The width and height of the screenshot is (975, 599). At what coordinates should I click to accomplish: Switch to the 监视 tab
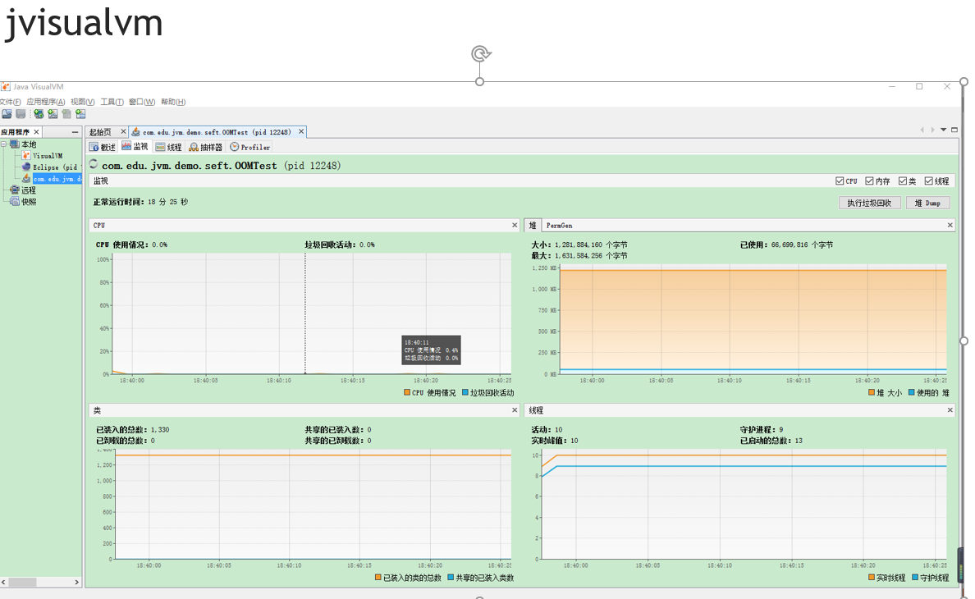[135, 147]
